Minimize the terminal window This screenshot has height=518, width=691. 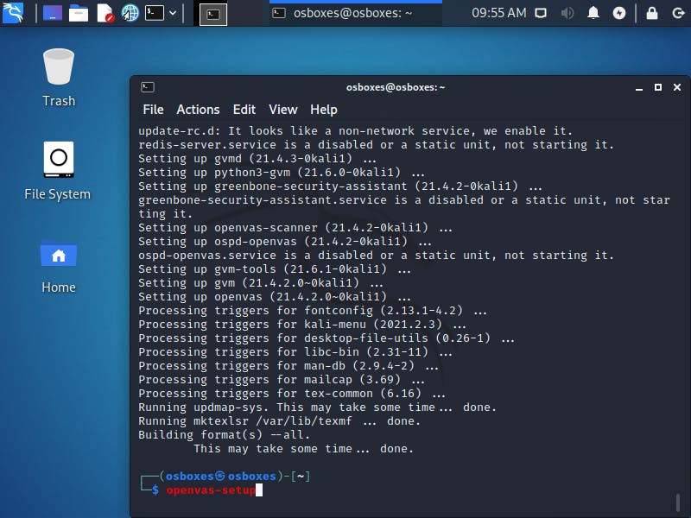[x=639, y=88]
